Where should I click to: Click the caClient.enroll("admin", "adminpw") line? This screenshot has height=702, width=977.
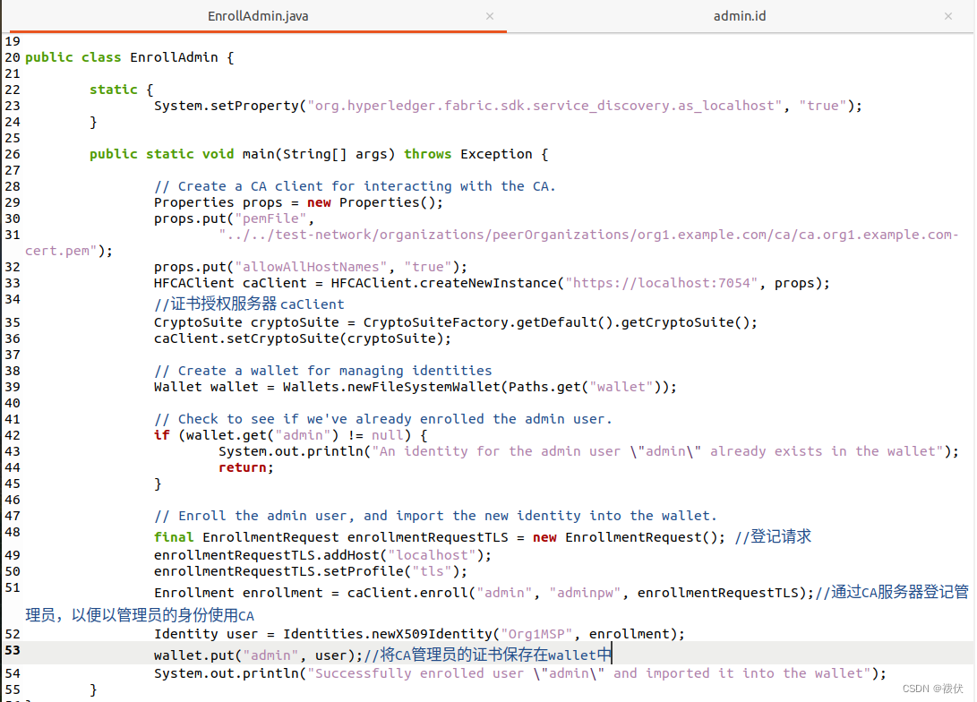(484, 593)
